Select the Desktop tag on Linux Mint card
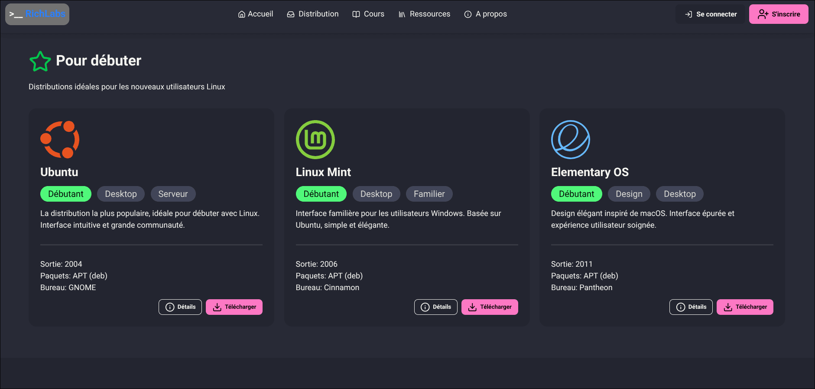 click(x=377, y=194)
